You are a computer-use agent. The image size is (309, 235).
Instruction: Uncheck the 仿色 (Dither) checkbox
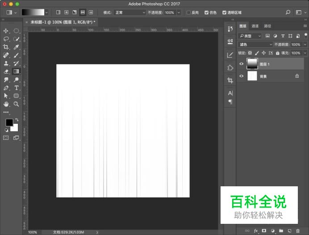pyautogui.click(x=206, y=13)
